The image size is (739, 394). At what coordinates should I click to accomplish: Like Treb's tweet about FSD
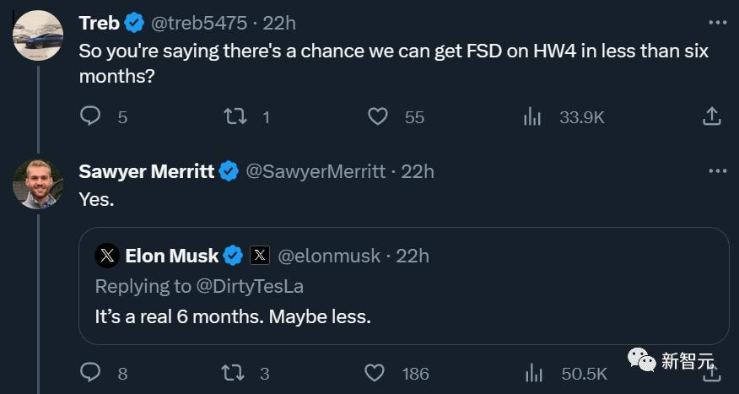pos(378,116)
